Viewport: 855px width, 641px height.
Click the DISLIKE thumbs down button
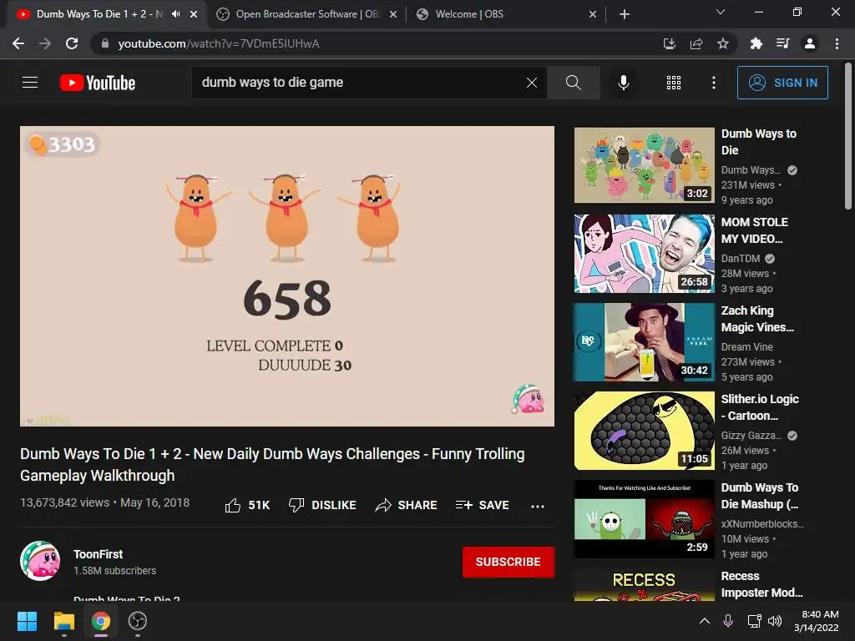(x=322, y=505)
